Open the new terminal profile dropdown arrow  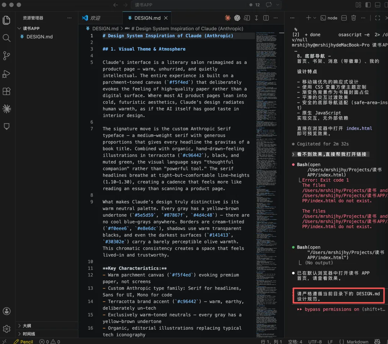pos(314,18)
